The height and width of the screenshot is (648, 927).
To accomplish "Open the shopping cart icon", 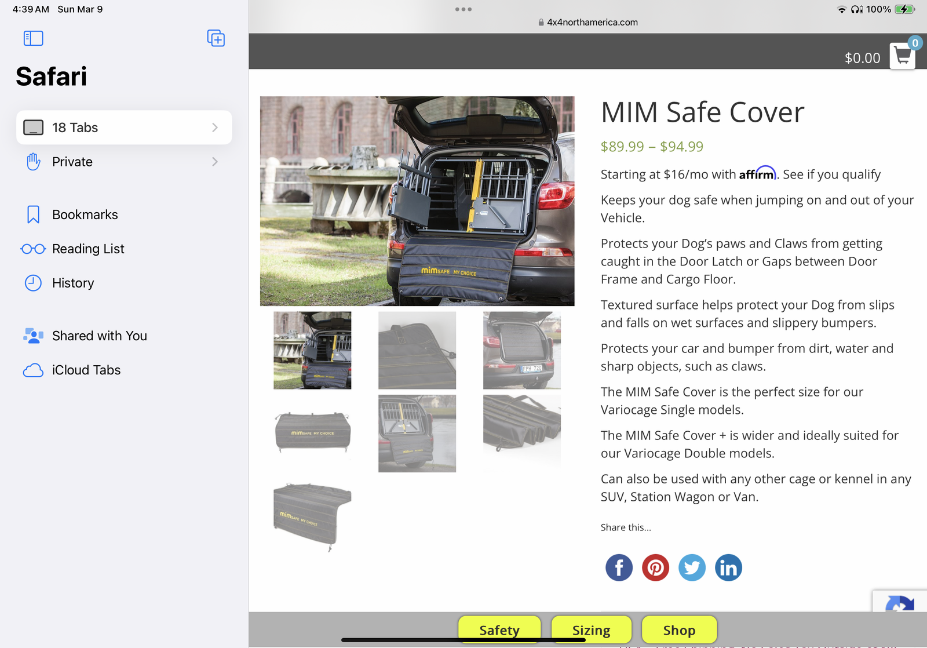I will [903, 56].
